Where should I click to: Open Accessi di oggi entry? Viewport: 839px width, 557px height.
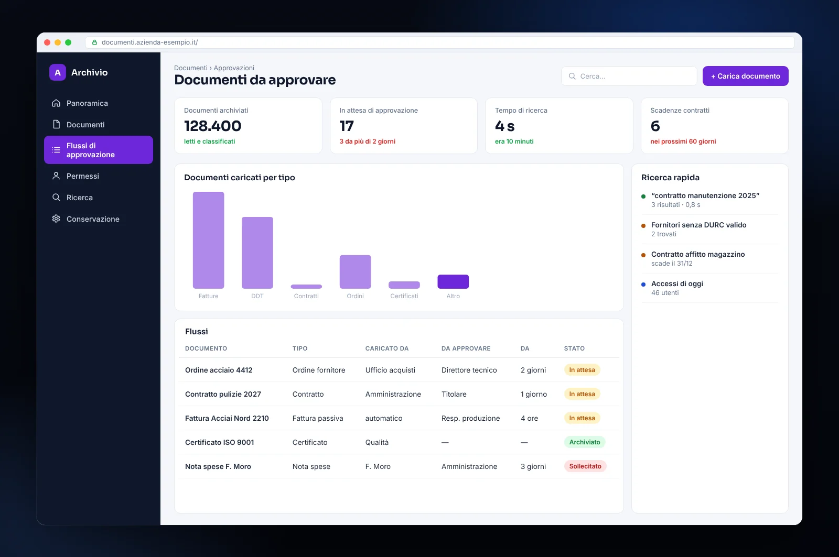[x=710, y=288]
